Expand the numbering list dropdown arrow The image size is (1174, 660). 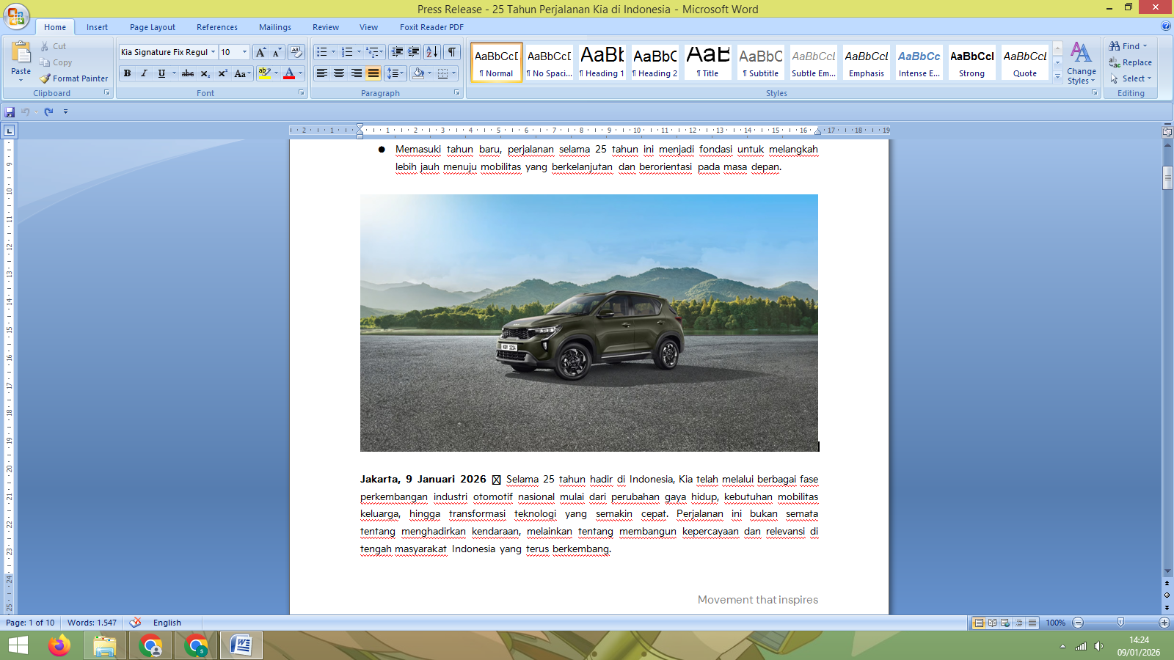pyautogui.click(x=359, y=52)
